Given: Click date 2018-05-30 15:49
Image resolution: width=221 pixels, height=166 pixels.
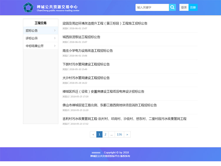Looking at the screenshot, I should [x=78, y=69].
